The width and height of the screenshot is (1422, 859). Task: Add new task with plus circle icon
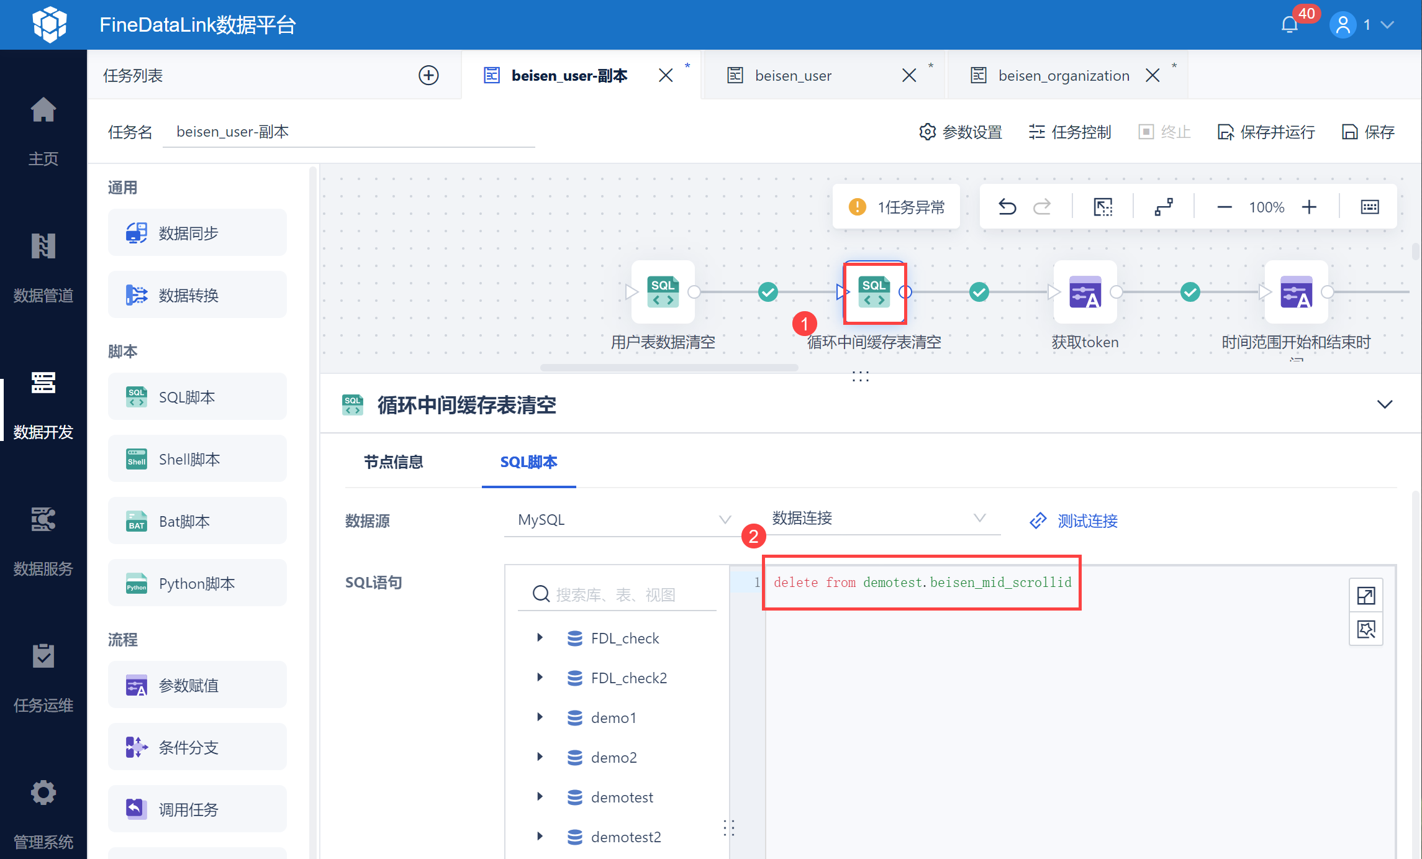(428, 75)
